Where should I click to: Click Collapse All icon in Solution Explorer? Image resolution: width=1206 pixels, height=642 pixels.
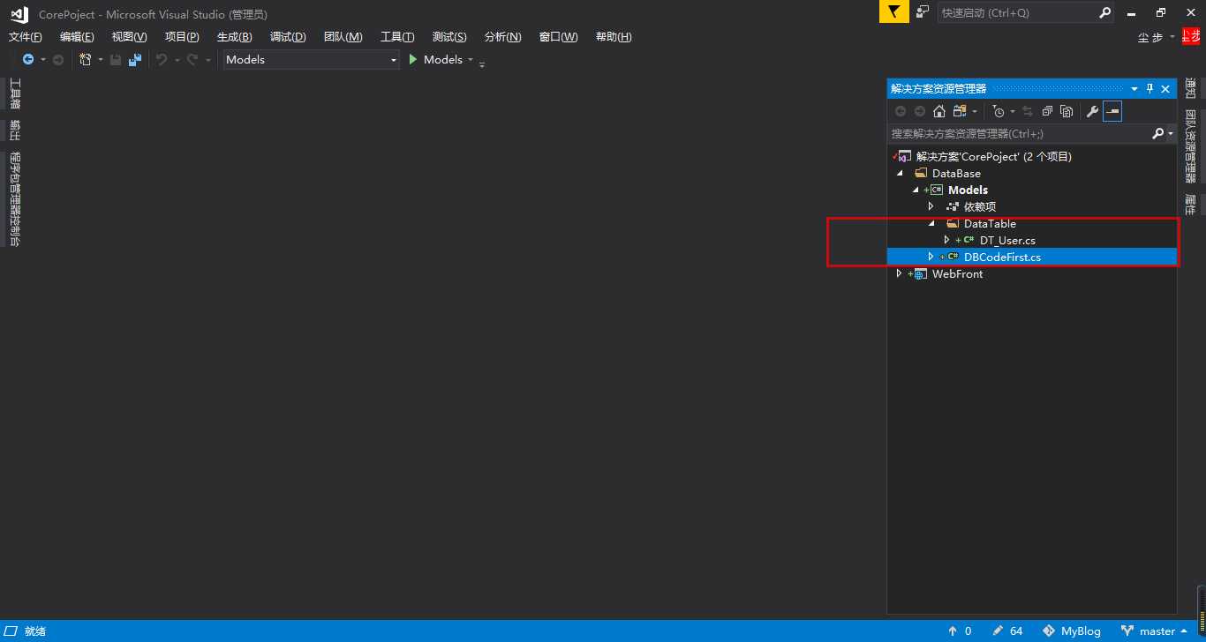[x=1047, y=111]
